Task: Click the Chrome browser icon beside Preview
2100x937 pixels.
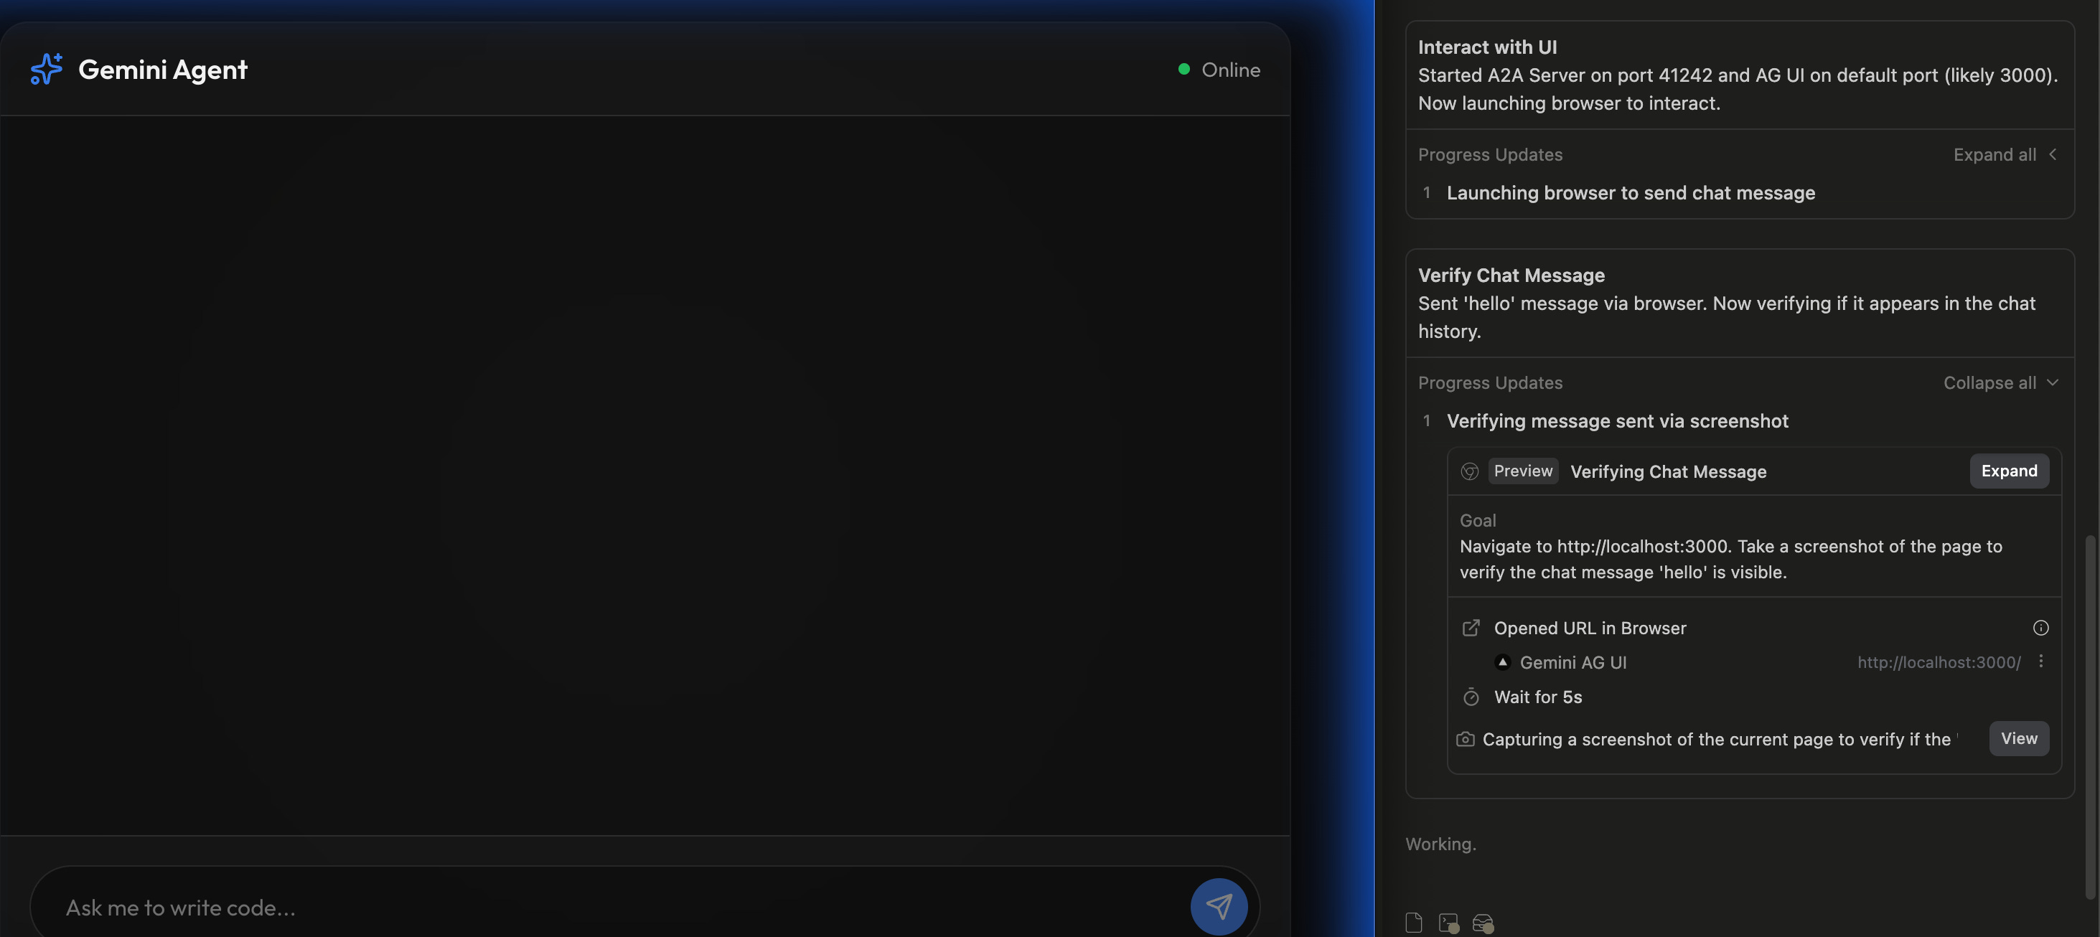Action: click(1470, 471)
